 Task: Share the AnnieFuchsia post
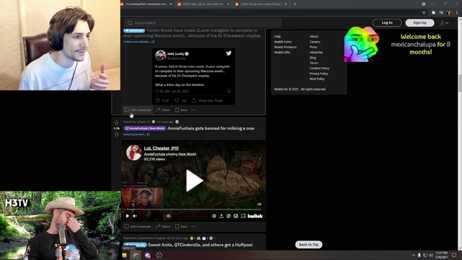163,227
